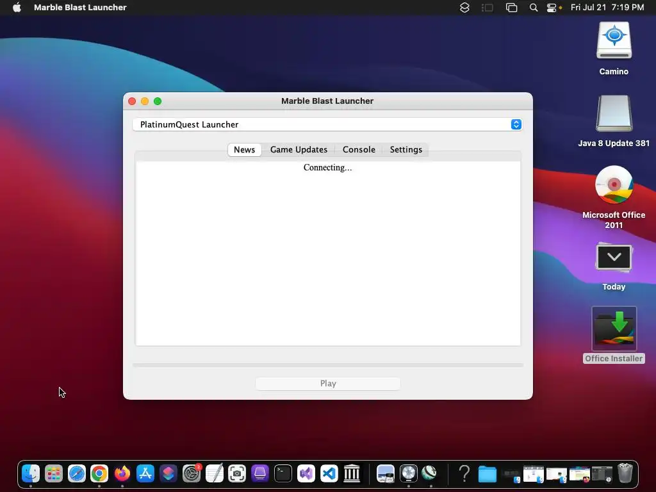Screen dimensions: 656x492
Task: Close the Marble Blast Launcher window
Action: [132, 101]
